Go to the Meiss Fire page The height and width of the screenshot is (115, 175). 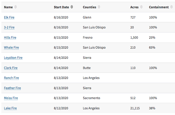(11, 98)
